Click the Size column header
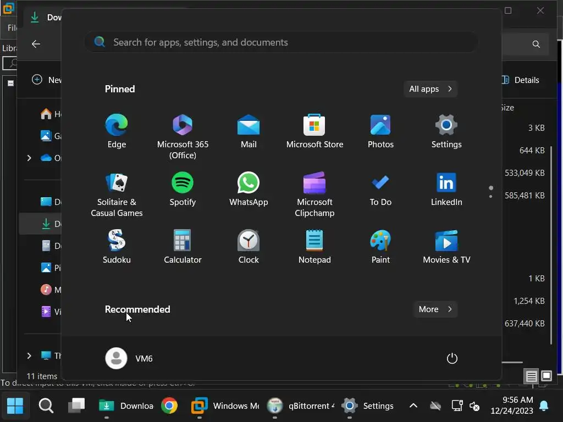Screen dimensions: 563x422 (x=507, y=108)
